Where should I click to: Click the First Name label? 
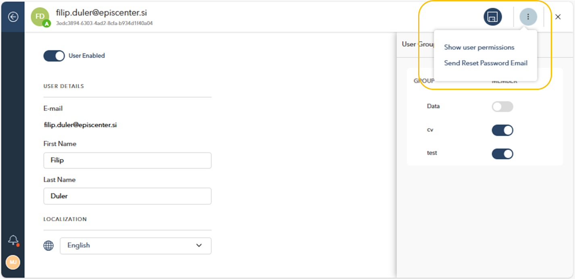(60, 144)
